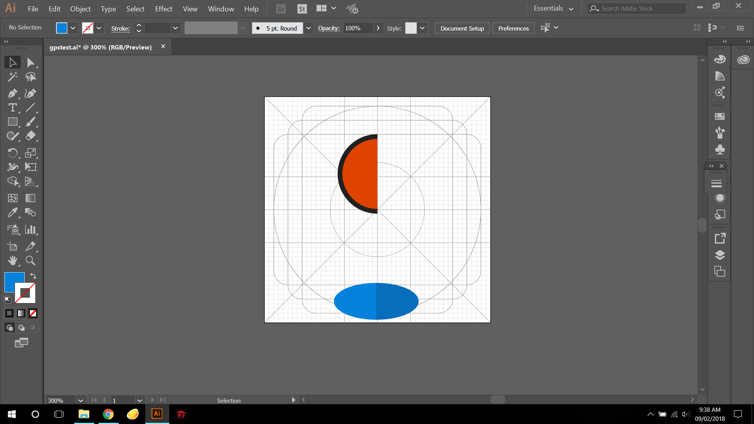Activate the Zoom tool
Viewport: 754px width, 424px height.
(x=30, y=261)
